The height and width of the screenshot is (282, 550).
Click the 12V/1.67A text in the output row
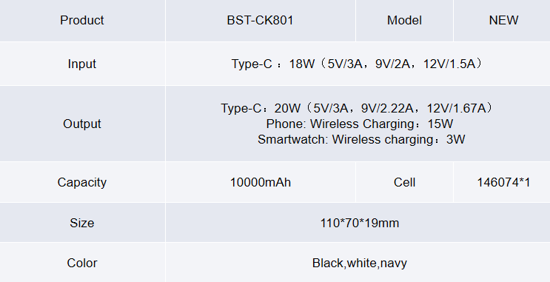456,108
